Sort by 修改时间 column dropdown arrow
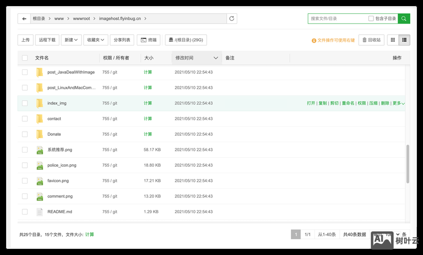The width and height of the screenshot is (423, 255). [x=215, y=58]
